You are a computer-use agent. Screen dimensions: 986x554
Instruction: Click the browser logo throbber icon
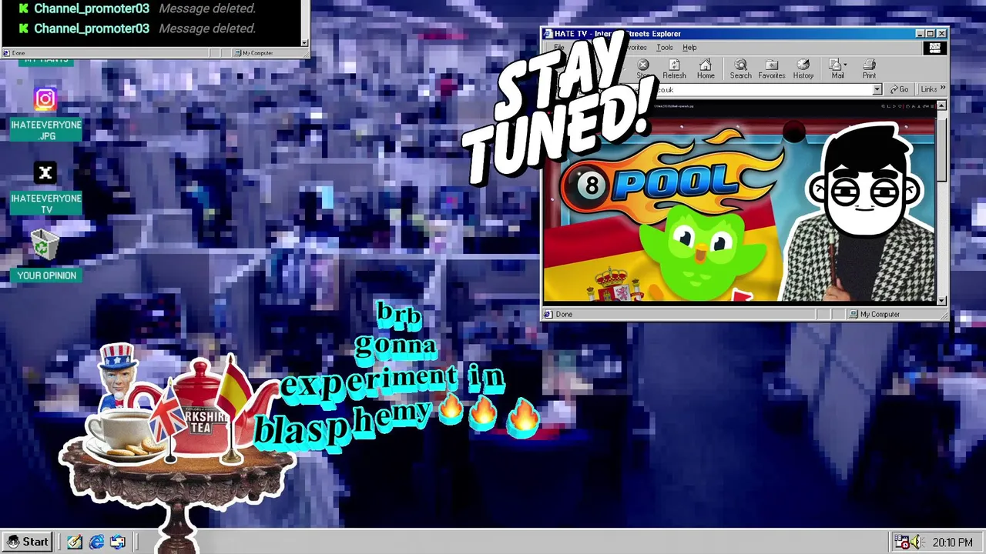tap(934, 48)
